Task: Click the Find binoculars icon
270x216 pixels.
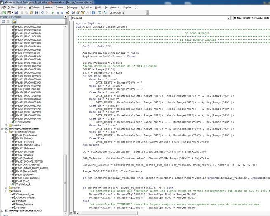Action: (36, 13)
